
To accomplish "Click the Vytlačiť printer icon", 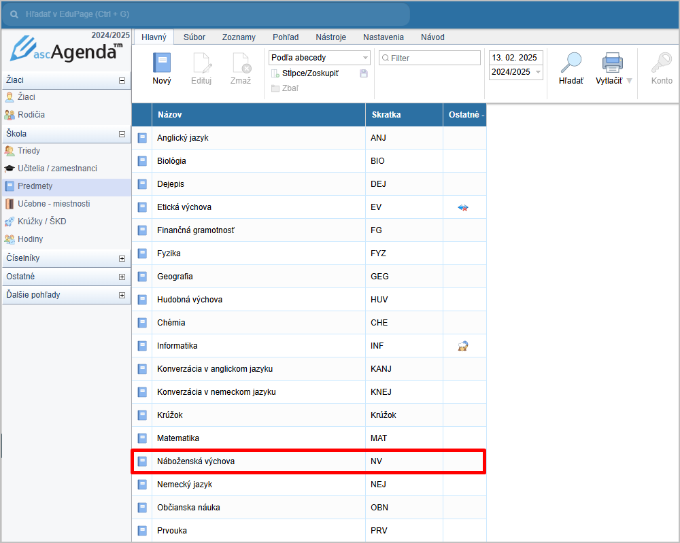I will (612, 63).
